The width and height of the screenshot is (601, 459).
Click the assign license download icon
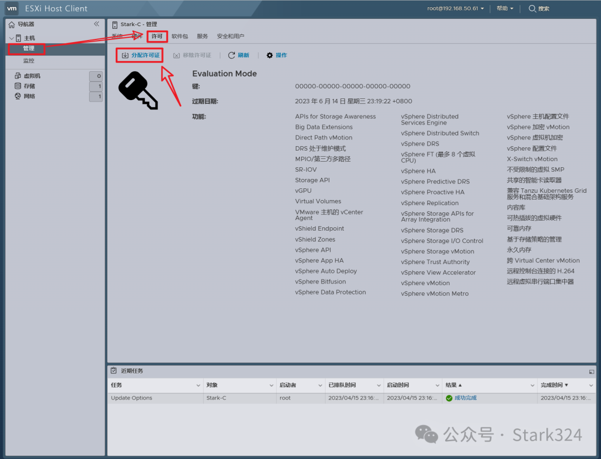(125, 56)
